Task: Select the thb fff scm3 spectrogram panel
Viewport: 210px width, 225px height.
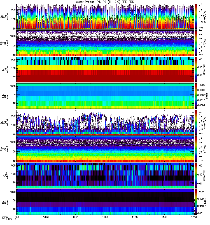Action: (105, 43)
